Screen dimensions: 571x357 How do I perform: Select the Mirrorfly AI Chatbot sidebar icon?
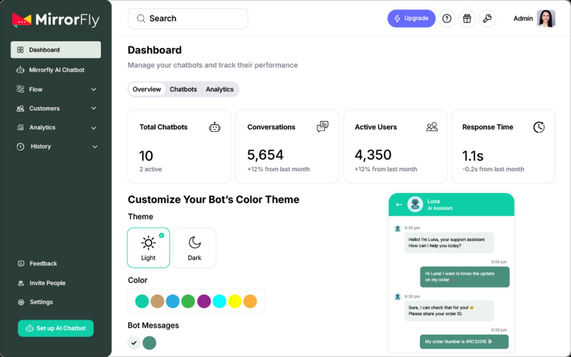[20, 70]
